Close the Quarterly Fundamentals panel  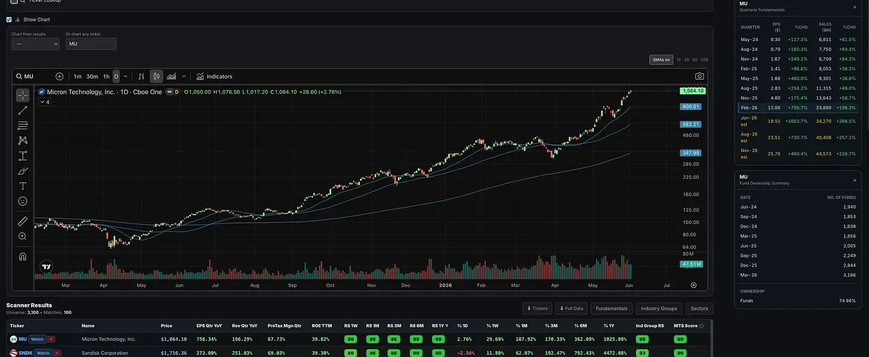point(854,7)
